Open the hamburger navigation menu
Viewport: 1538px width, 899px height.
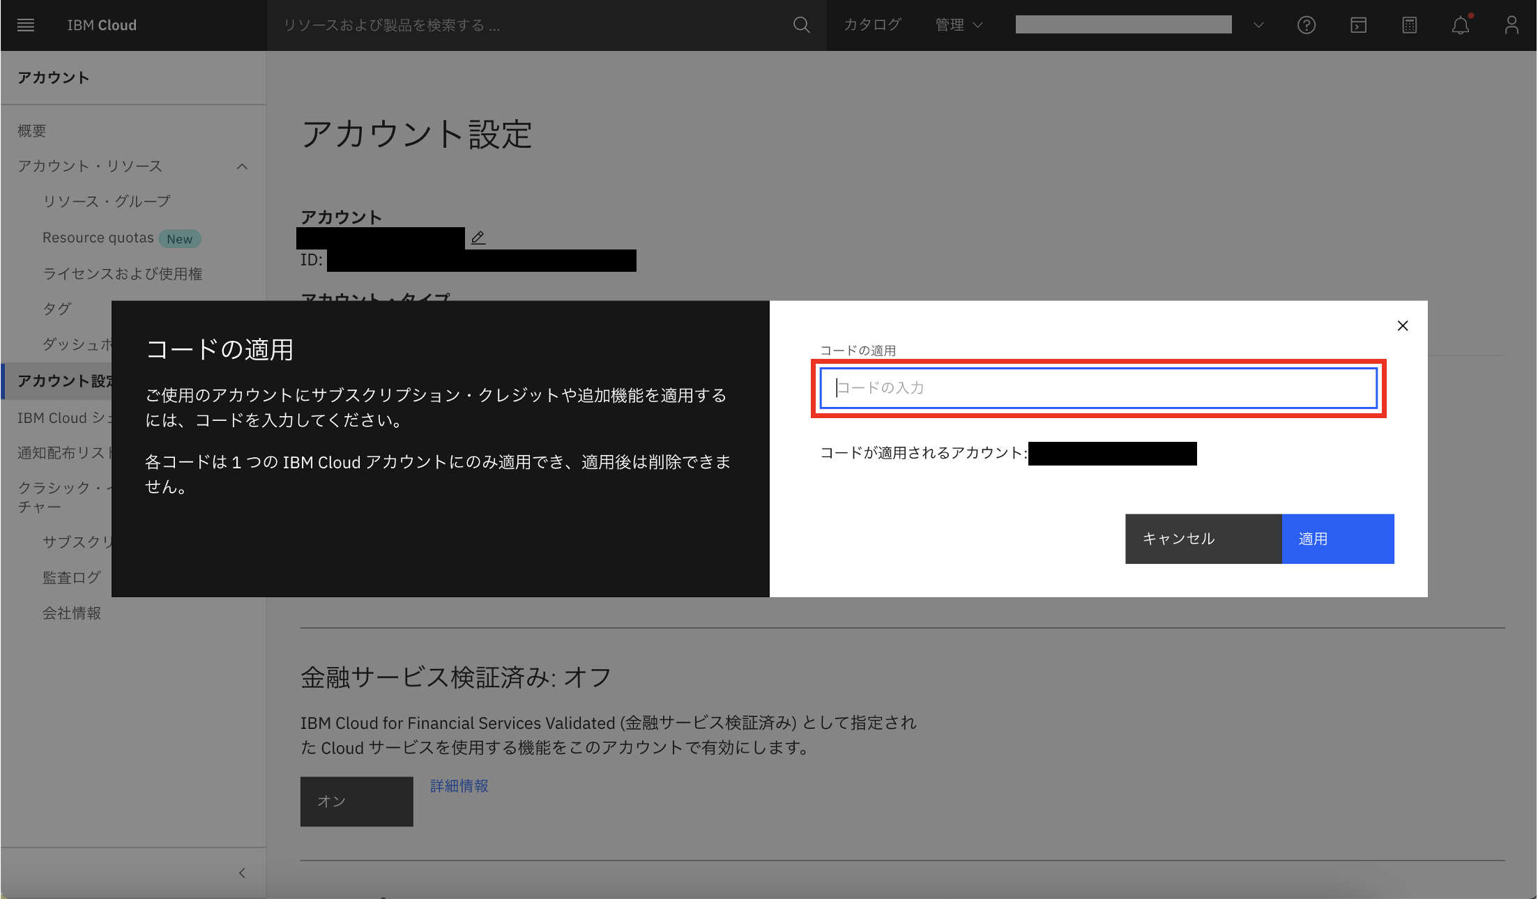pos(26,25)
